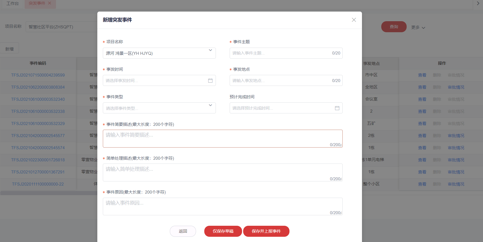The width and height of the screenshot is (483, 242).
Task: Open event TFSJ2021012700001367291
Action: [x=38, y=172]
